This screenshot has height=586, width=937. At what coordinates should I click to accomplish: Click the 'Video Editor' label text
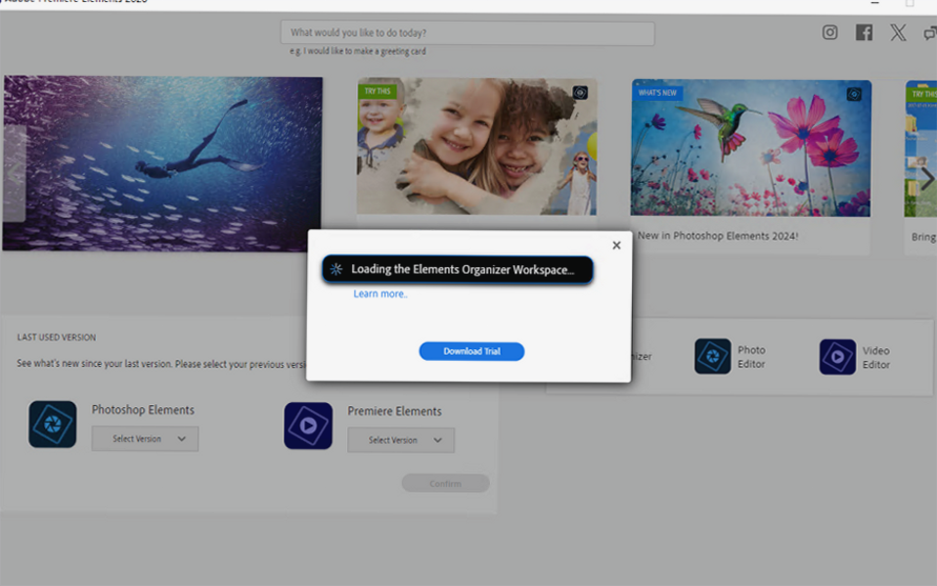click(x=876, y=358)
